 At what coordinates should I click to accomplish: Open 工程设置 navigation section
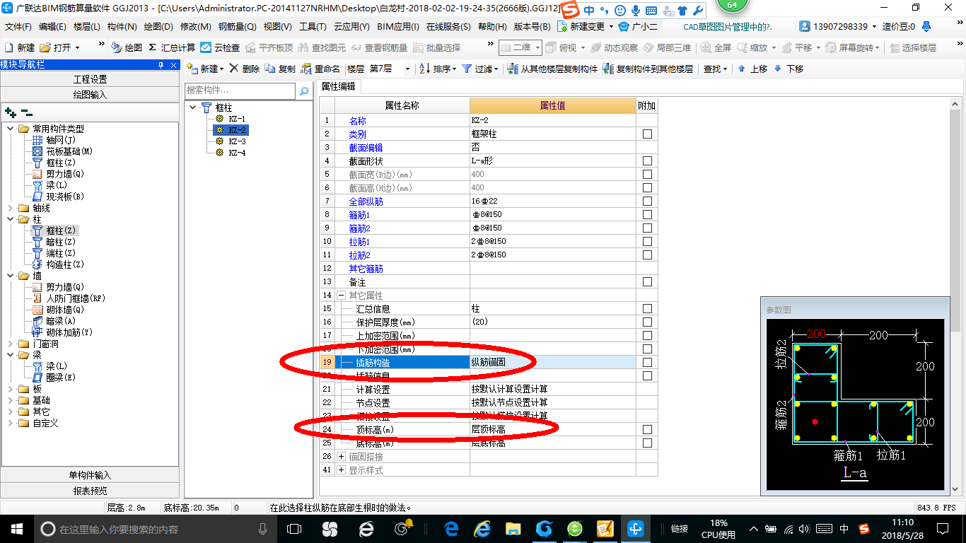pos(90,79)
